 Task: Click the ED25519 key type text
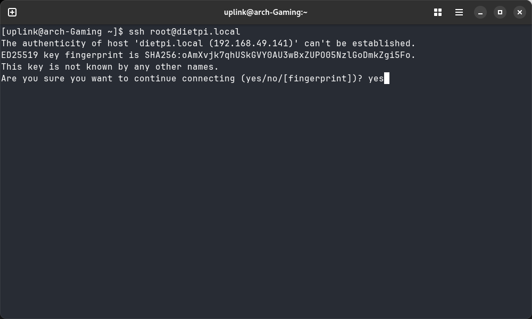coord(19,55)
